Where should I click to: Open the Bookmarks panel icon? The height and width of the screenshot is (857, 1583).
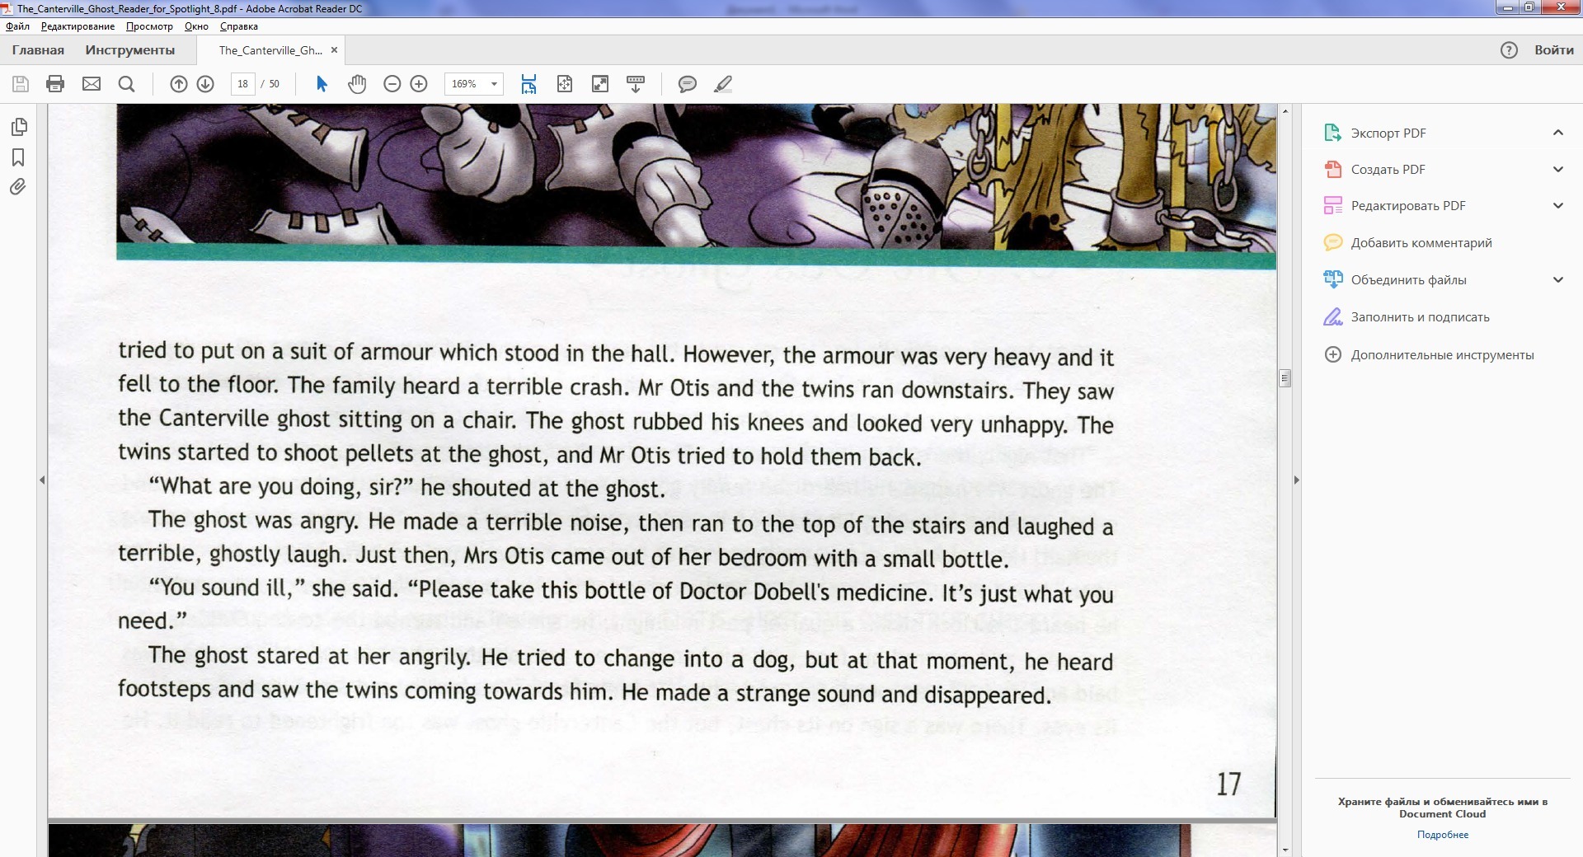18,157
